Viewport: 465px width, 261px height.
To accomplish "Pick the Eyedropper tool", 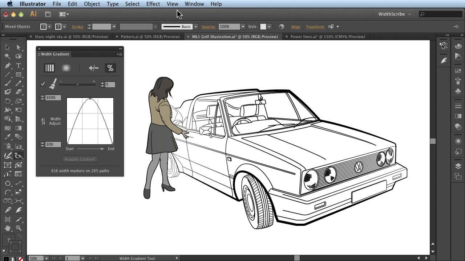I will click(x=8, y=137).
